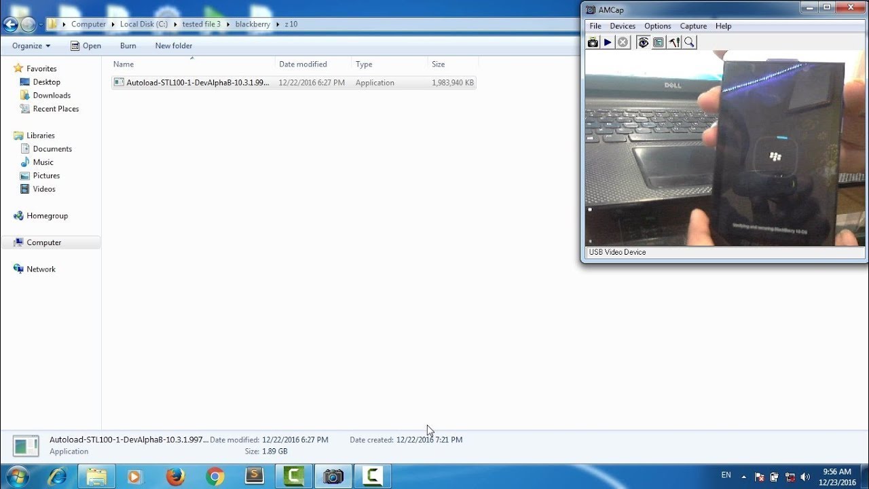Click the AMCap stop capture icon
869x489 pixels.
point(623,42)
